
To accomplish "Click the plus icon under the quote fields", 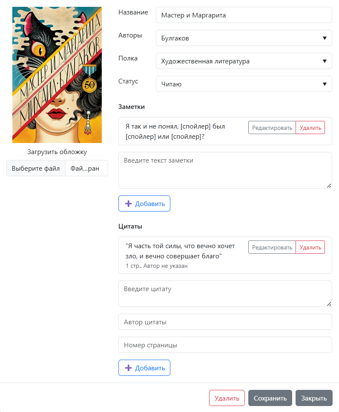I will point(128,368).
